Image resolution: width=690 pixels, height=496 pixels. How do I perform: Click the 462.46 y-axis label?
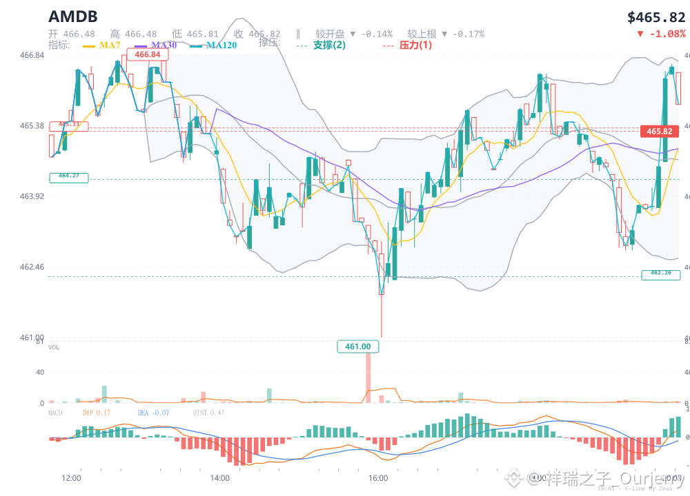pos(32,267)
